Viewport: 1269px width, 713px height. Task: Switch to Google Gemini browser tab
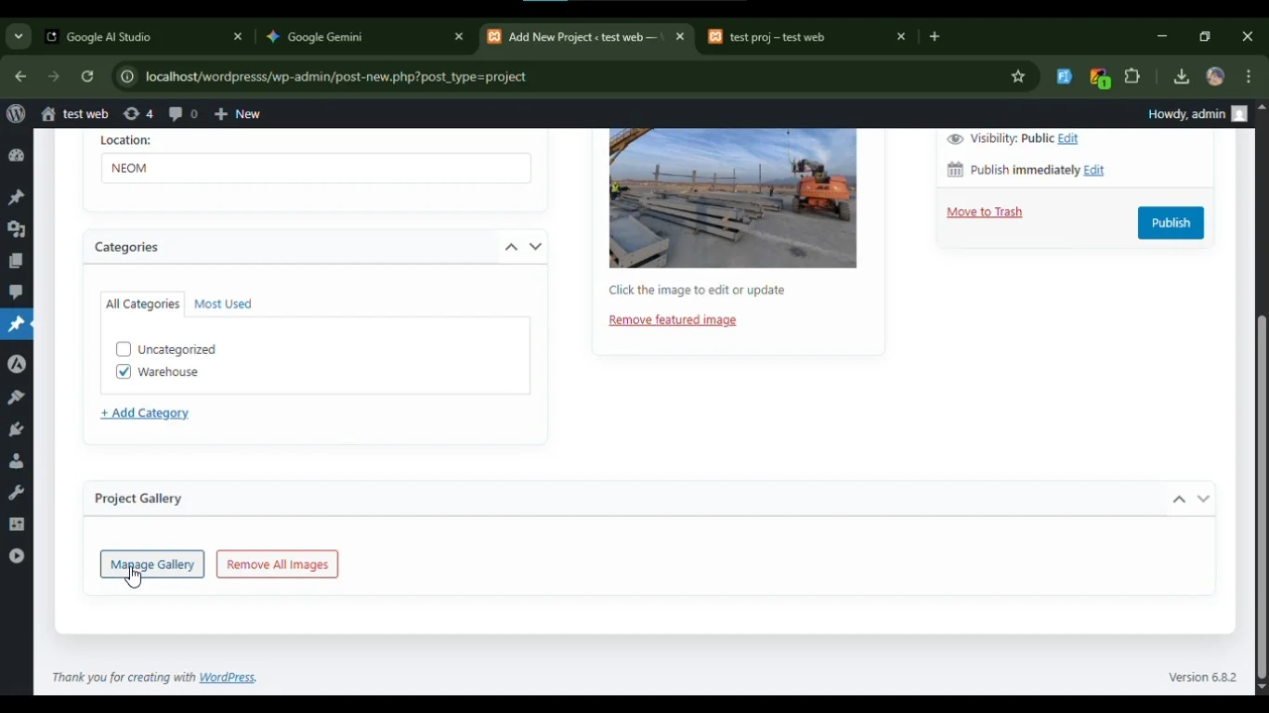364,37
